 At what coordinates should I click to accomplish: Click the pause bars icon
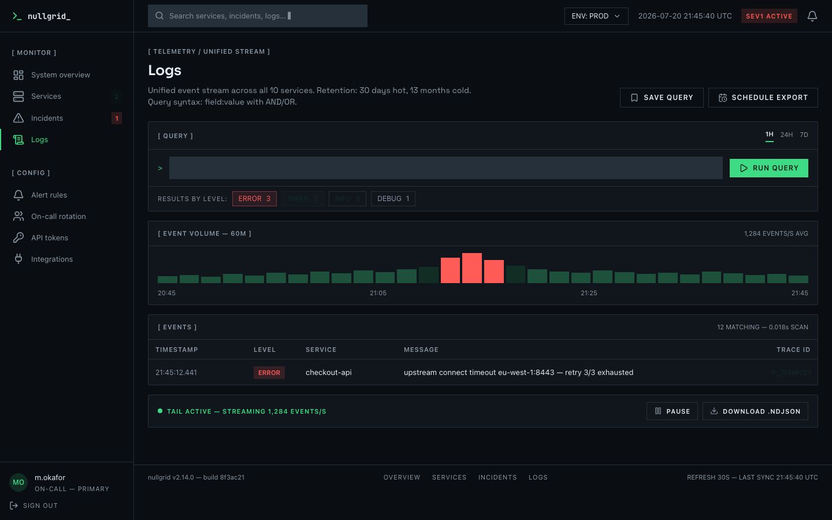point(658,411)
